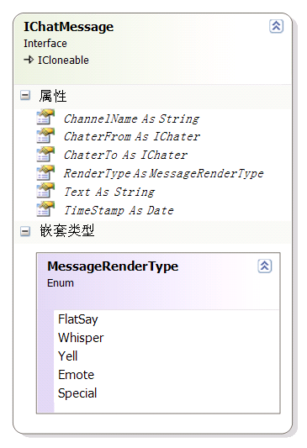Select ChaterFrom As IChater property
307x448 pixels.
pyautogui.click(x=132, y=136)
